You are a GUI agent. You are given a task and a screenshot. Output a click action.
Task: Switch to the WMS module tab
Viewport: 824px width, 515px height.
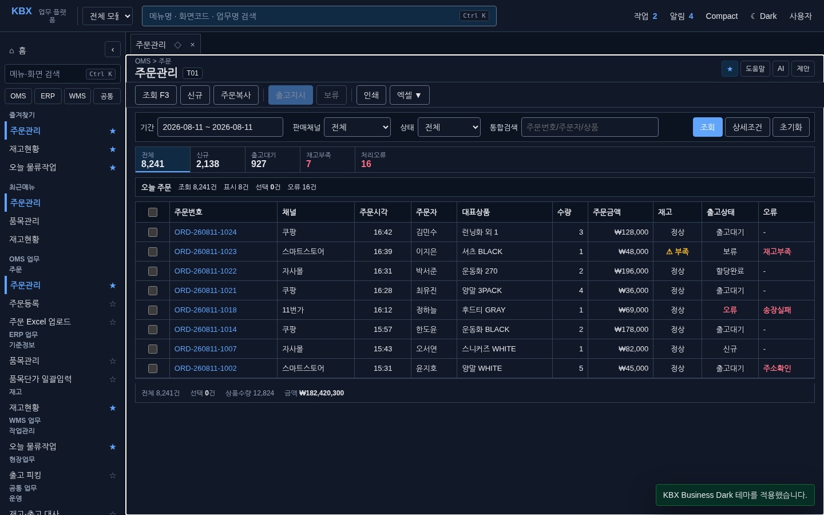[77, 96]
